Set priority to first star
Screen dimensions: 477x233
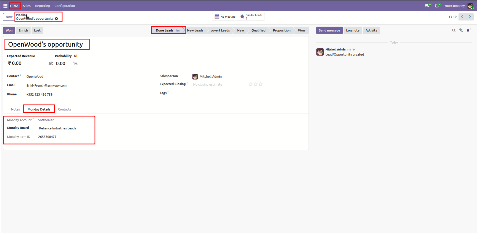pos(251,84)
